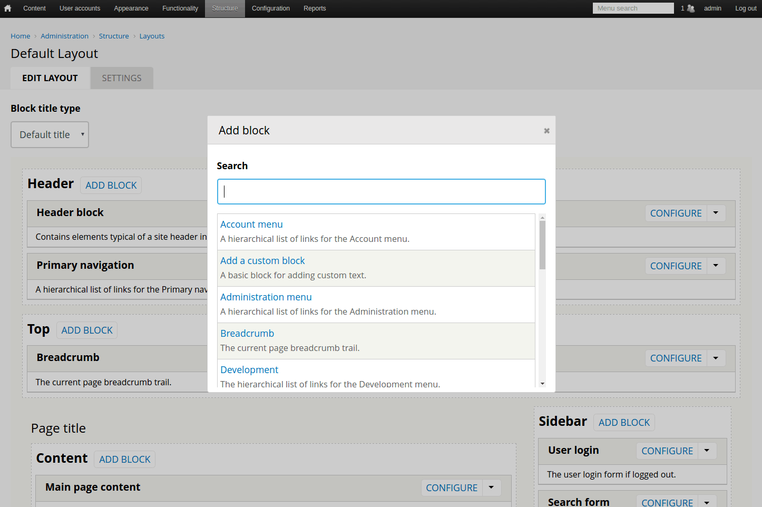Expand Header block configure dropdown arrow
The image size is (762, 507).
coord(716,213)
